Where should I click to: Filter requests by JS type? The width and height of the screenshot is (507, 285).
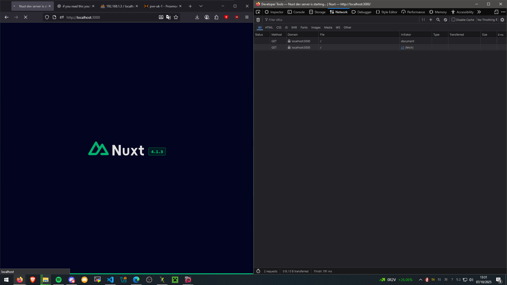[286, 27]
